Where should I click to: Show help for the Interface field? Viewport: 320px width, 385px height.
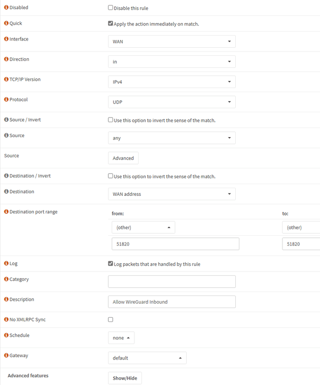6,39
